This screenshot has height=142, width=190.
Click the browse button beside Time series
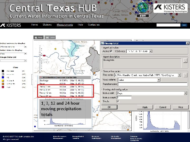click(186, 75)
